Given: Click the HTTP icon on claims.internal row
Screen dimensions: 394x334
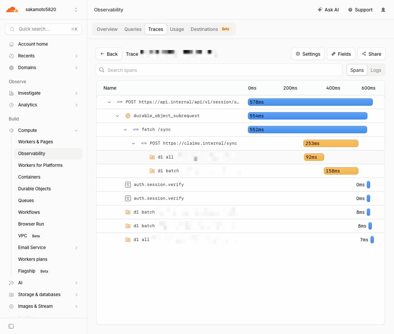Looking at the screenshot, I should pos(144,143).
